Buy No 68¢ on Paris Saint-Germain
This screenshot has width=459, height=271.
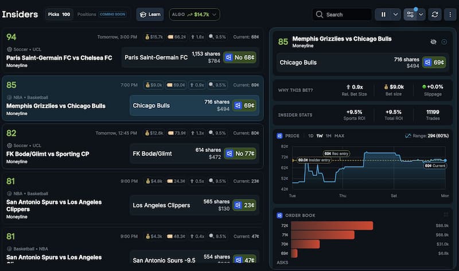pos(240,57)
